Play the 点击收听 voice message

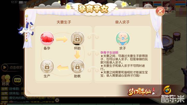12,67
